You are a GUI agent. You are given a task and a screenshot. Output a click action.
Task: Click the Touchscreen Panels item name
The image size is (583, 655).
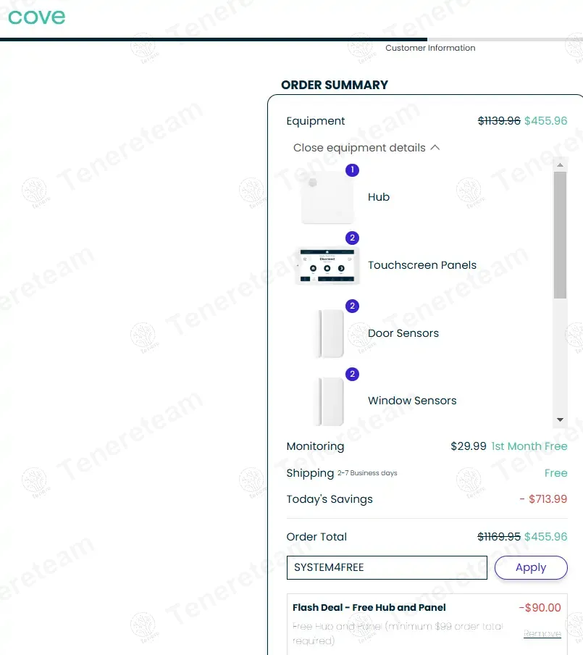pos(422,265)
